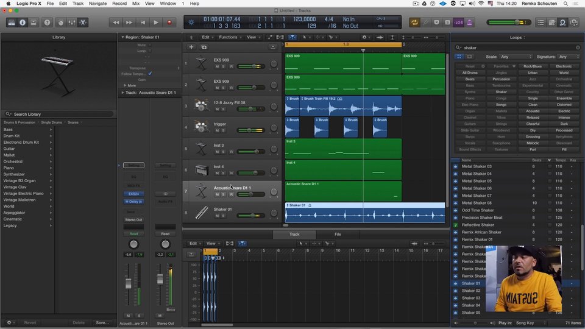The width and height of the screenshot is (585, 329).
Task: Adjust the master volume slider
Action: (x=508, y=23)
